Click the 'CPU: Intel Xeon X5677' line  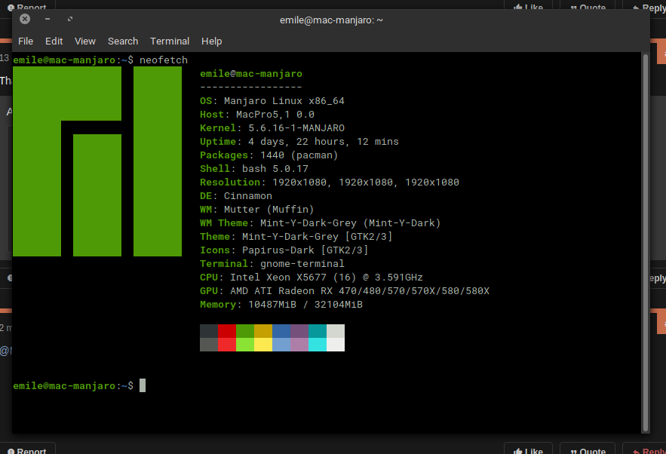(312, 278)
